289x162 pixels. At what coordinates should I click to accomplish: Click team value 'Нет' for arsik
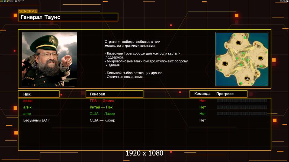[203, 107]
